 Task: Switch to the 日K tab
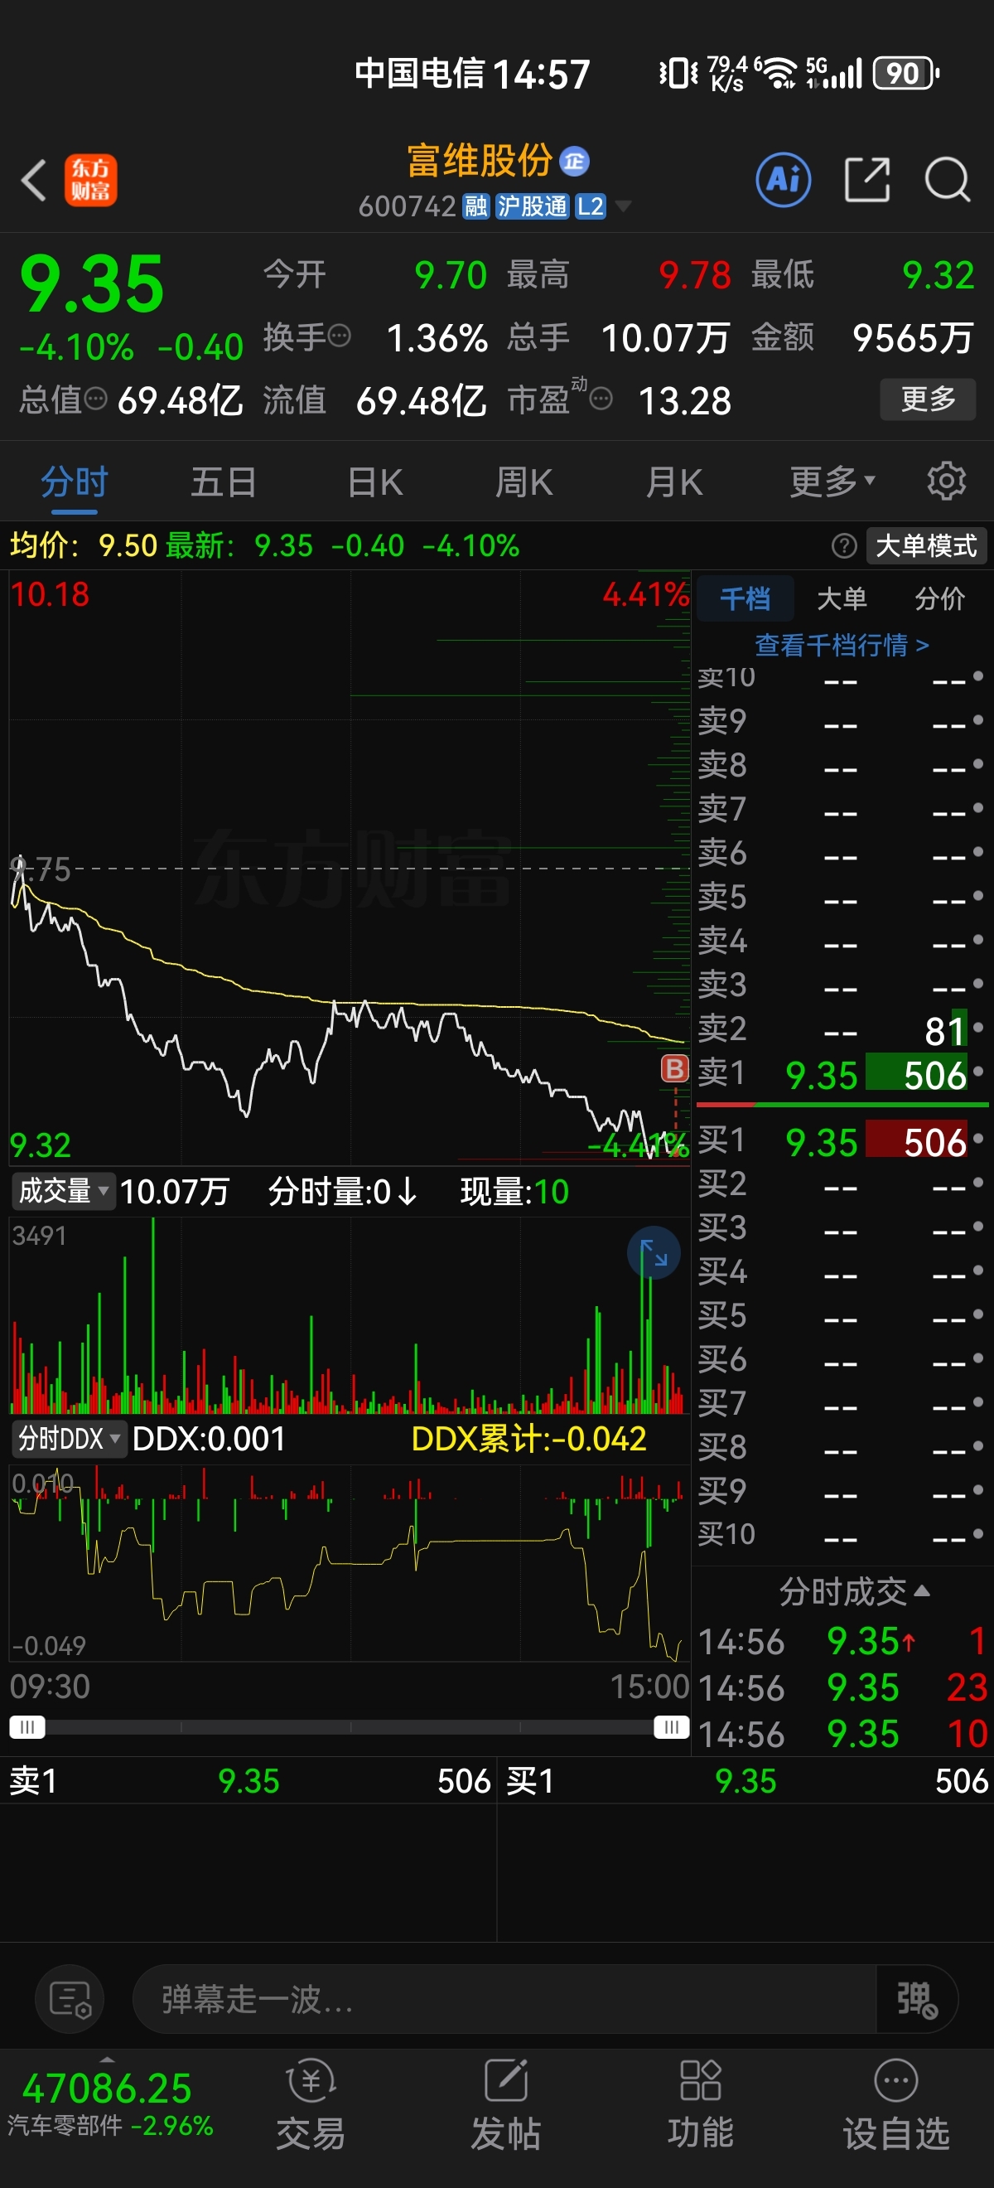click(x=374, y=482)
